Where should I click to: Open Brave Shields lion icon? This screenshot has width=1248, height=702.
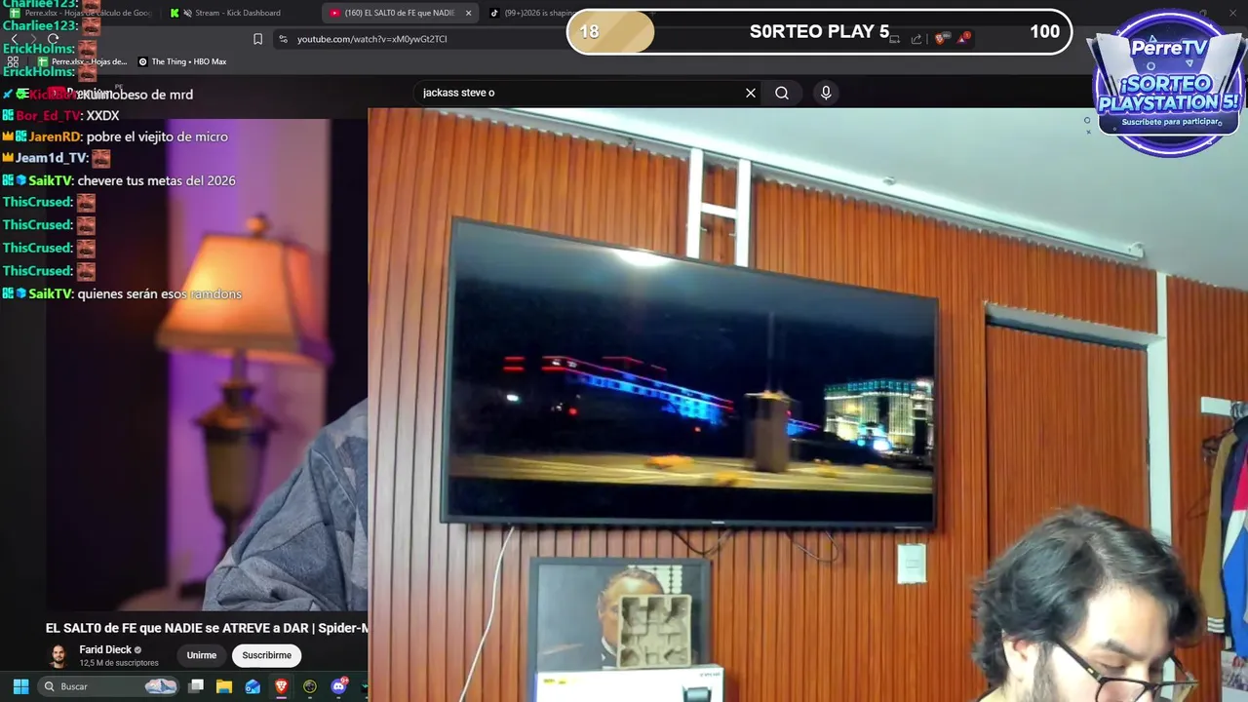point(940,39)
